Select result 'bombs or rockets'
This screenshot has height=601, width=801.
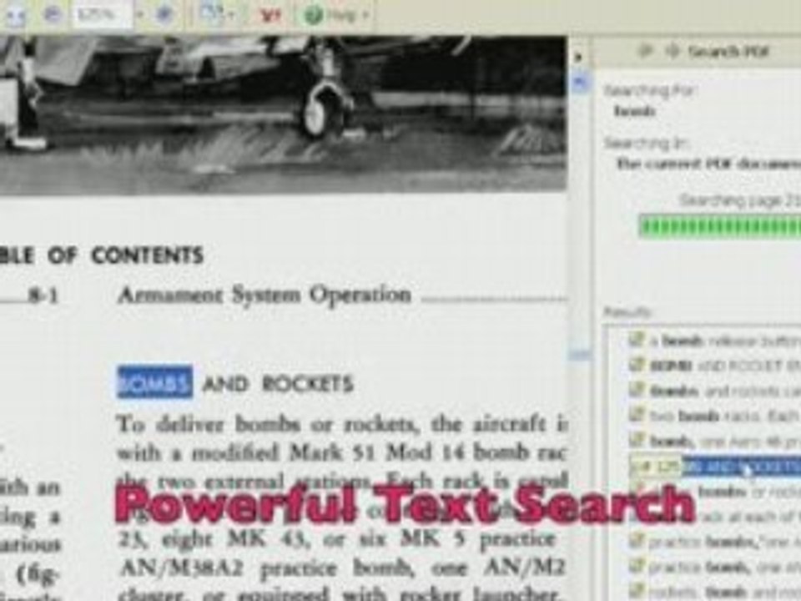click(749, 492)
